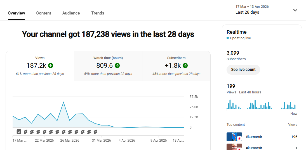Click the Shorts marker above 26 Mar 2026
306x150 pixels.
tap(70, 132)
